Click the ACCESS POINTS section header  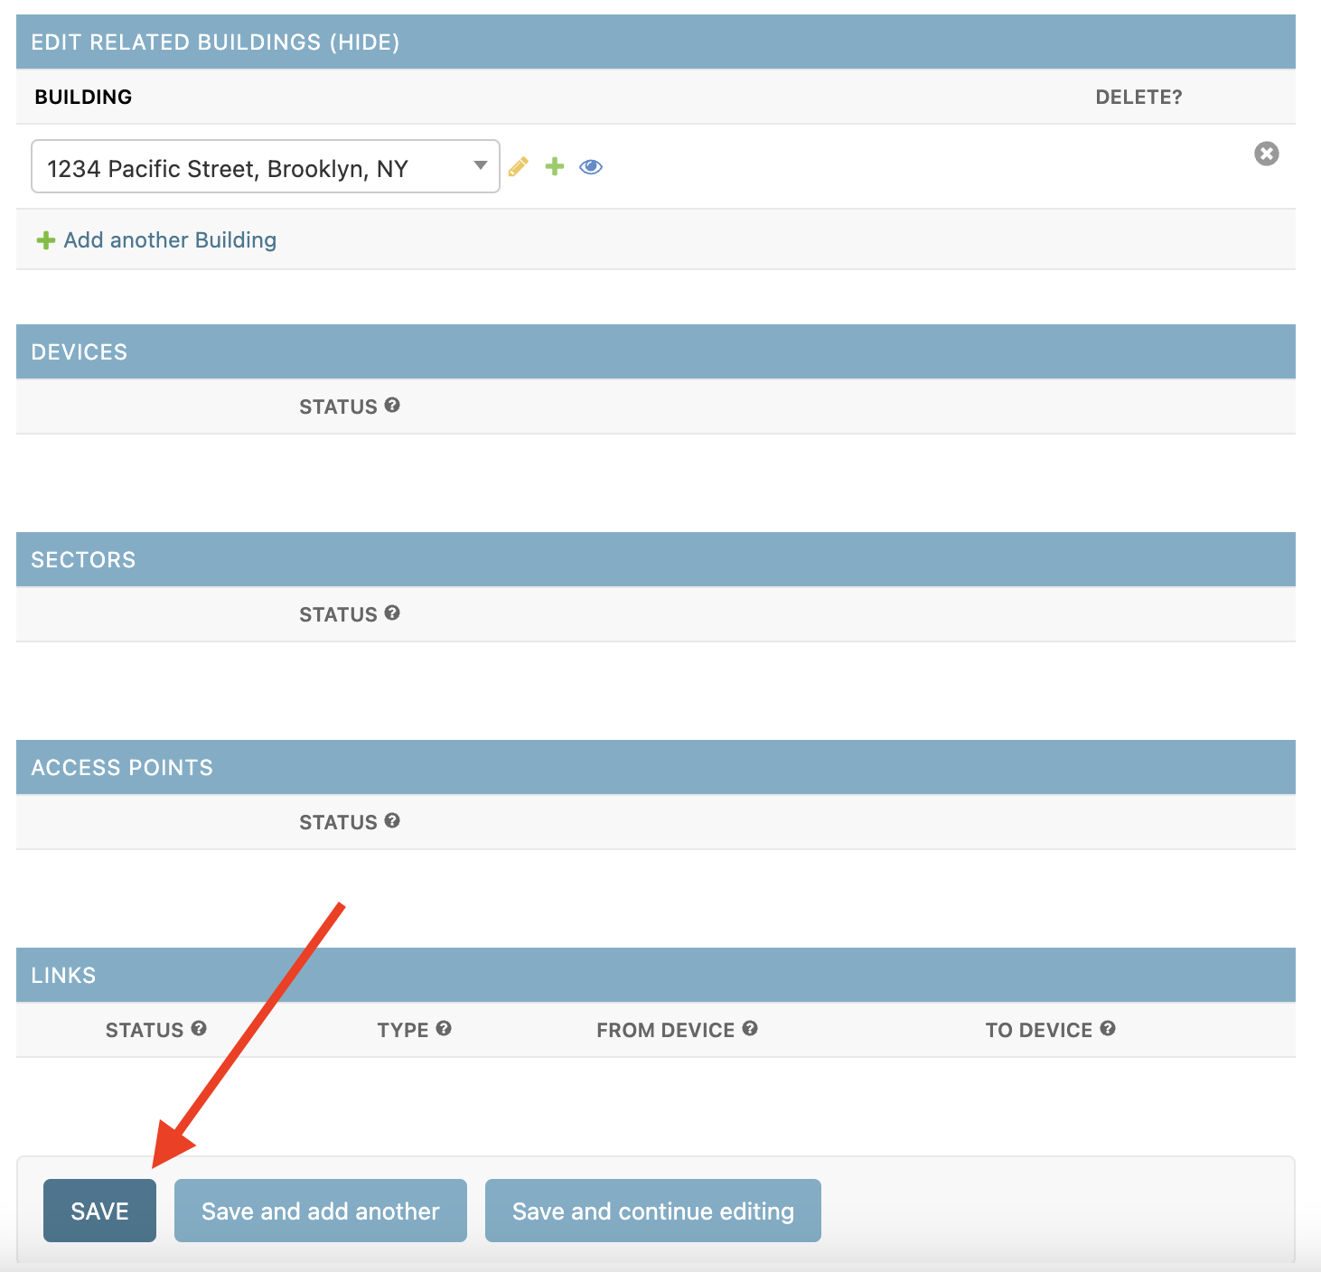click(656, 767)
